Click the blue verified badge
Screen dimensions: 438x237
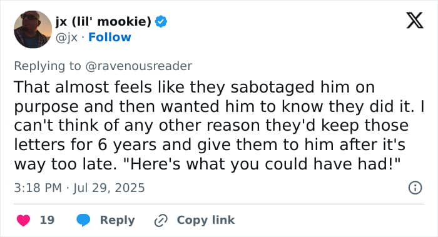[161, 21]
